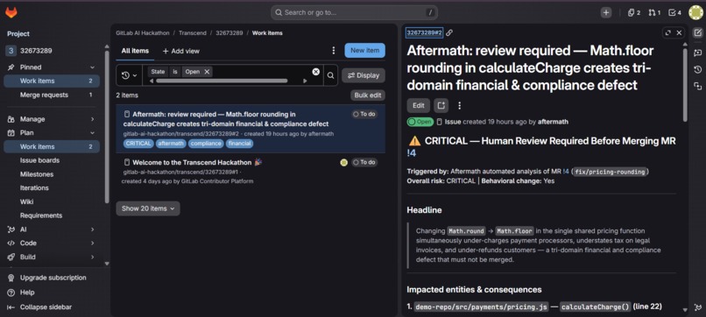Collapse the Pinned section chevron

coord(92,67)
